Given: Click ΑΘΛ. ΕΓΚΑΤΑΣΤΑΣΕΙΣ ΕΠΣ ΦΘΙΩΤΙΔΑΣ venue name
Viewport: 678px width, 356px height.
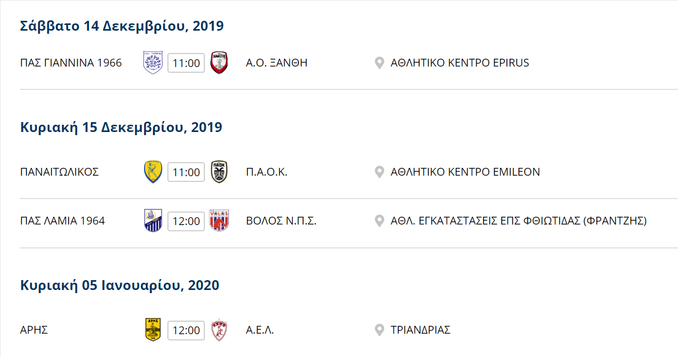Looking at the screenshot, I should click(x=518, y=221).
